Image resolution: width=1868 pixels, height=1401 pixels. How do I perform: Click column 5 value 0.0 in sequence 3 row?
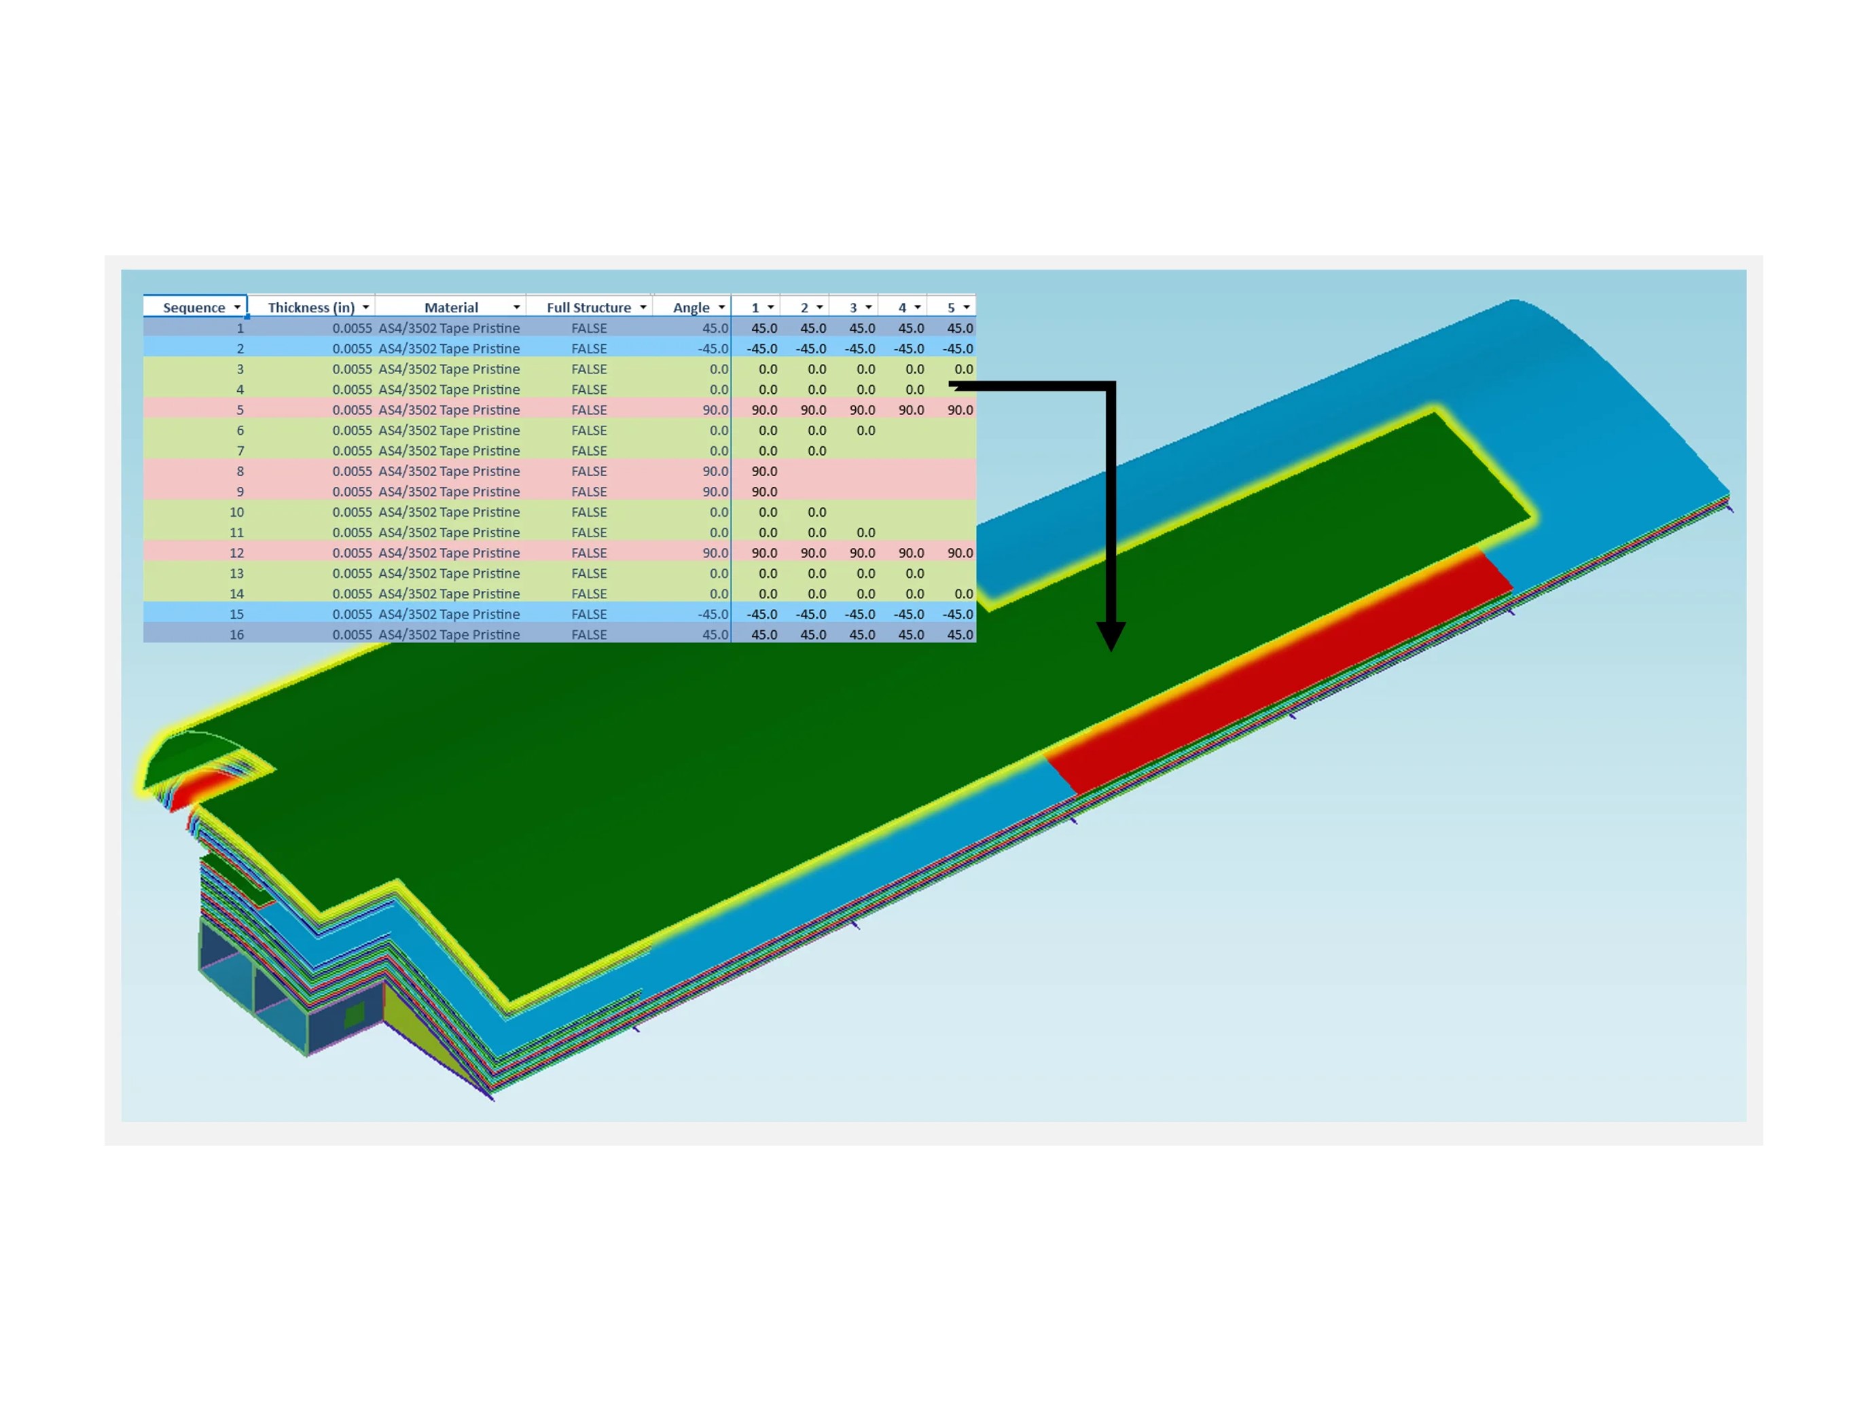click(x=964, y=369)
